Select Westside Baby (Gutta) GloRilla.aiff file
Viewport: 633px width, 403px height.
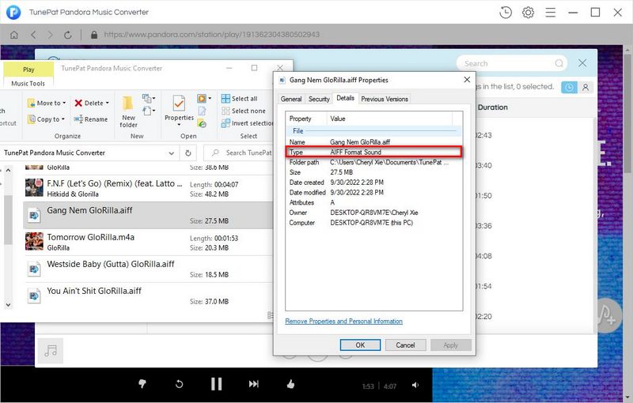point(148,269)
